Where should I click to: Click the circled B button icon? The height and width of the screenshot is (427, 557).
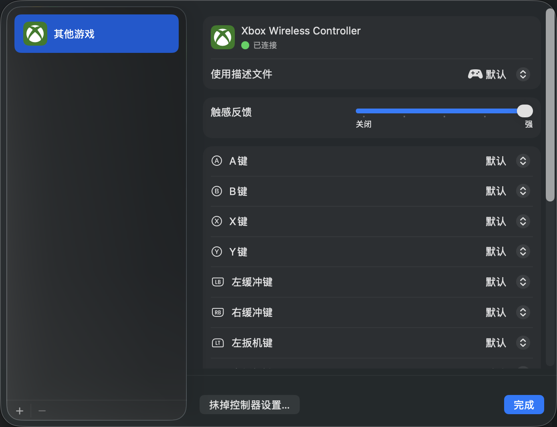tap(217, 191)
